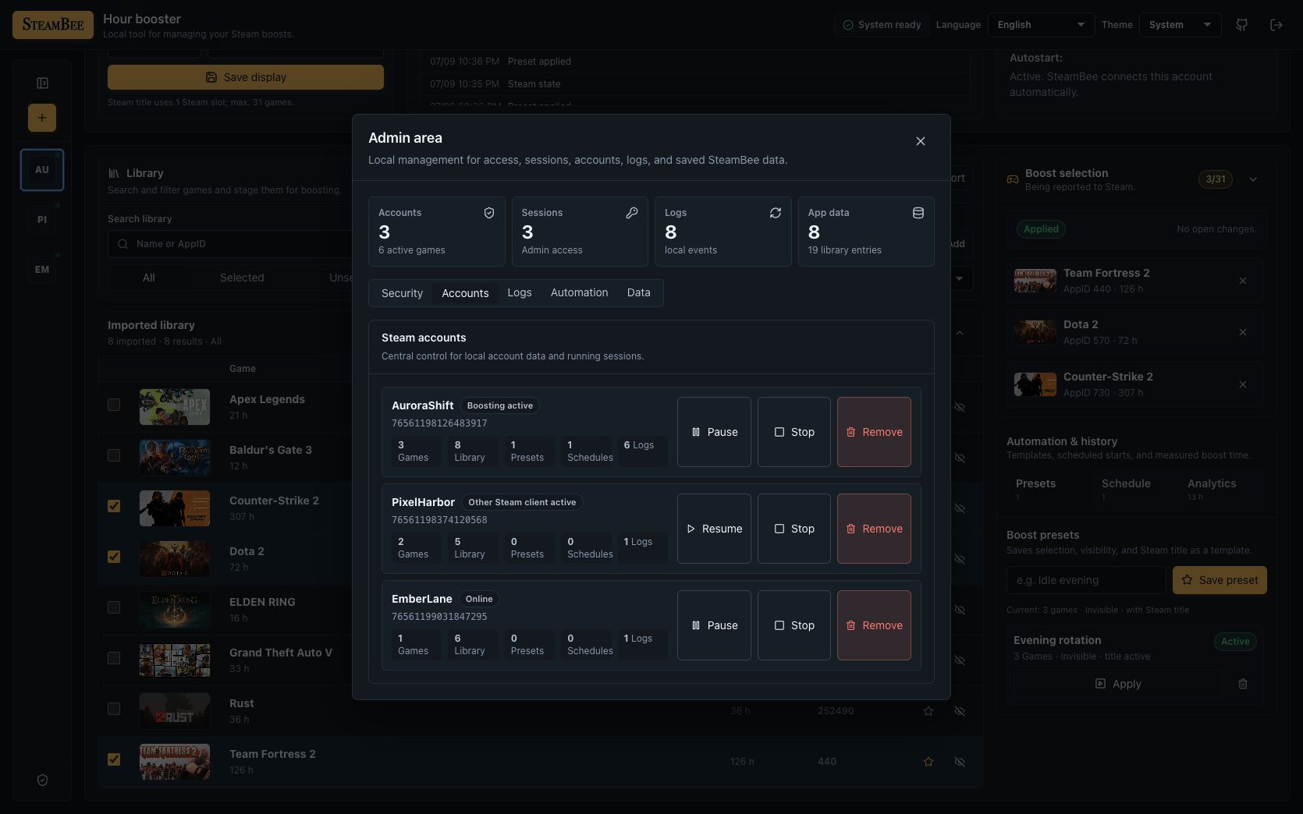This screenshot has height=814, width=1303.
Task: Focus the preset name input field
Action: tap(1086, 580)
